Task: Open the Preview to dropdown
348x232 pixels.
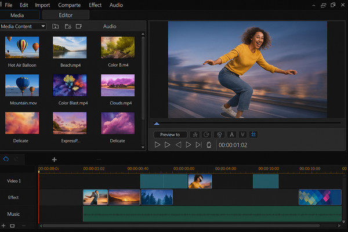Action: (x=170, y=135)
